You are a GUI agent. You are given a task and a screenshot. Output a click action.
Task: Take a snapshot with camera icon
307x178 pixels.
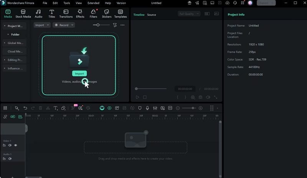200,97
